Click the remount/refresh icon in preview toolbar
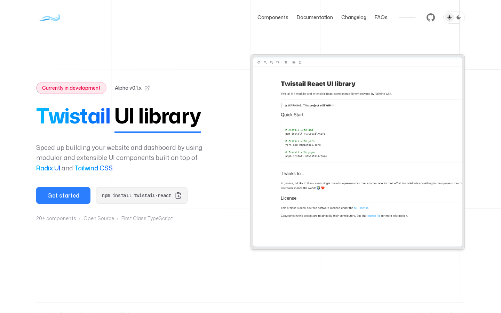501x313 pixels. [x=259, y=63]
